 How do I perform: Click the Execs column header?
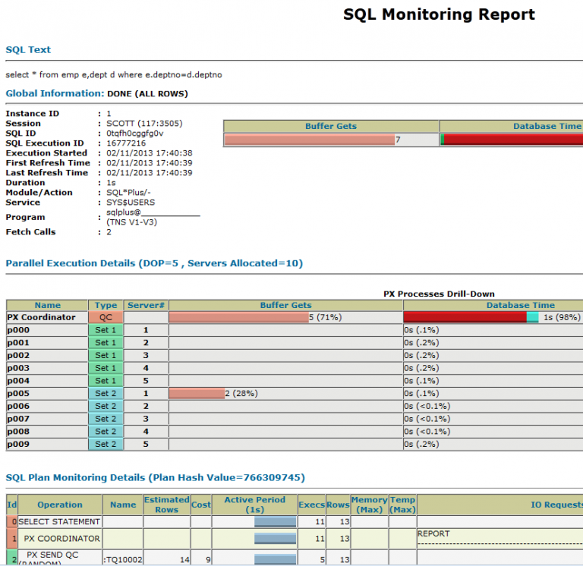(x=311, y=505)
